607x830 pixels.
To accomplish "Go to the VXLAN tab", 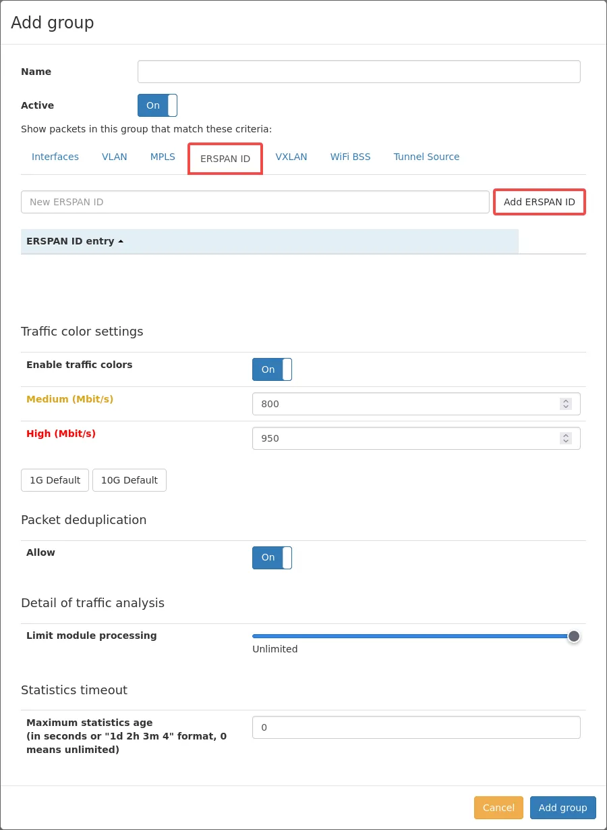I will pyautogui.click(x=291, y=157).
